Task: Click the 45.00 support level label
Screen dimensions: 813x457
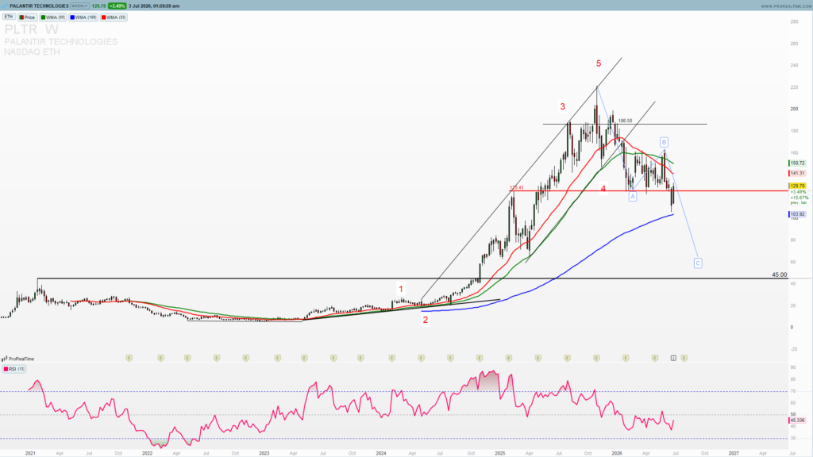Action: coord(780,275)
